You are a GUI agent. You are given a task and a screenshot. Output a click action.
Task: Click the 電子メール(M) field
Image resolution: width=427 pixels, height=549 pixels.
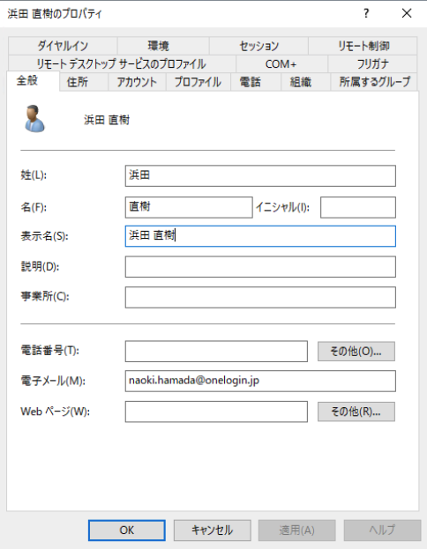click(x=260, y=381)
